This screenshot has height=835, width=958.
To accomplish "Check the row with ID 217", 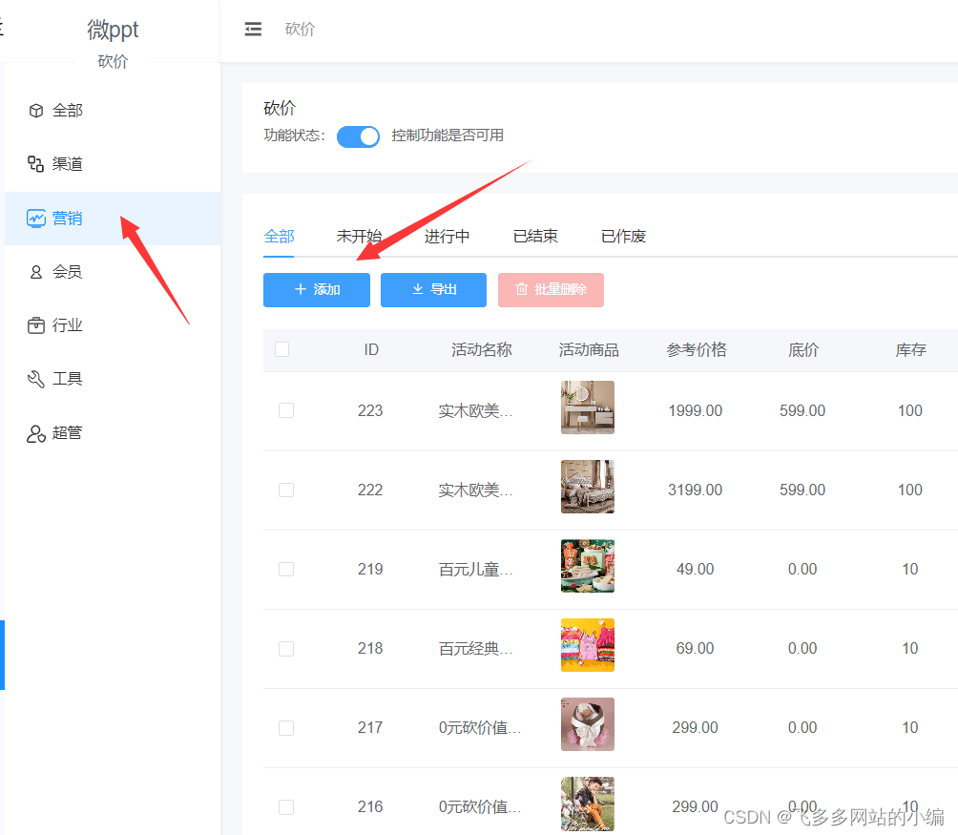I will tap(286, 727).
